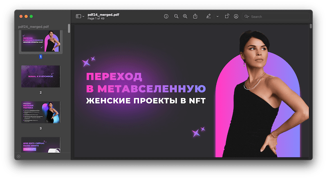Click the pdf24_merged.pdf window title
Viewport: 327px width, 179px height.
coord(103,15)
